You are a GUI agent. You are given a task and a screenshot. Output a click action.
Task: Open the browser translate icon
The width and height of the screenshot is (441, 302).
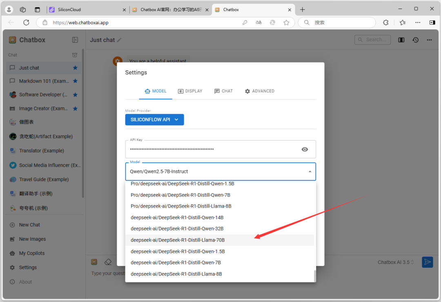[259, 22]
